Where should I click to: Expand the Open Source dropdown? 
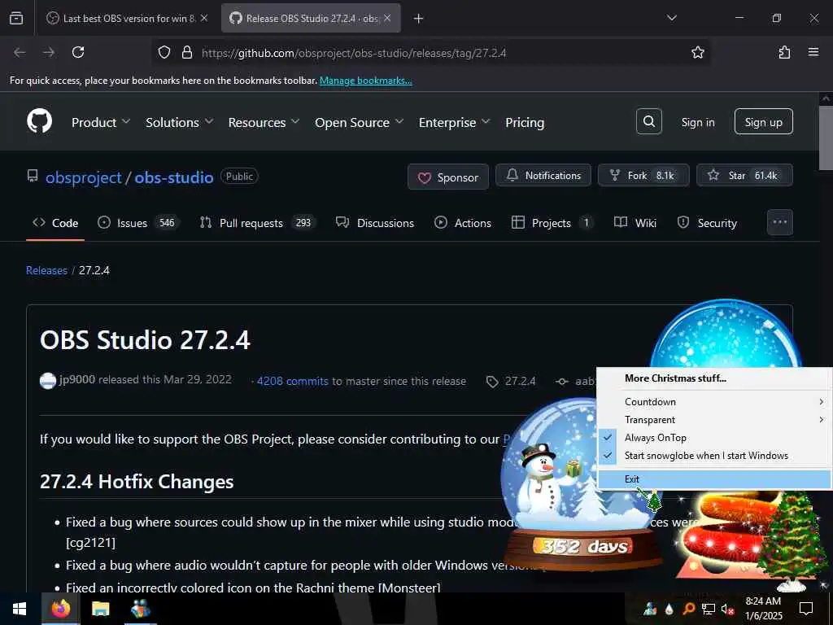tap(359, 122)
